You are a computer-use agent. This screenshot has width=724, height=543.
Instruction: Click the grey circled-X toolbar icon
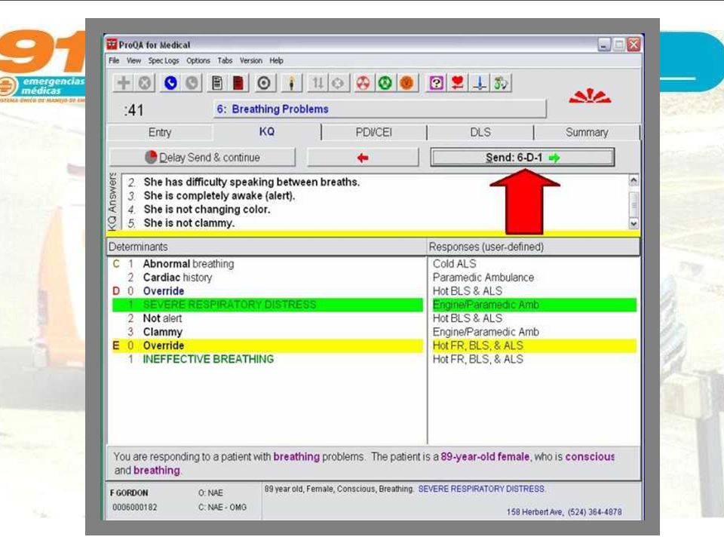(x=145, y=83)
